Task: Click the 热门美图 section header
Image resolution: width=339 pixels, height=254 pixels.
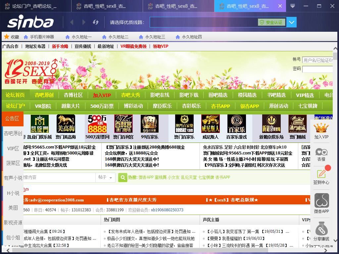Action: tap(112, 220)
